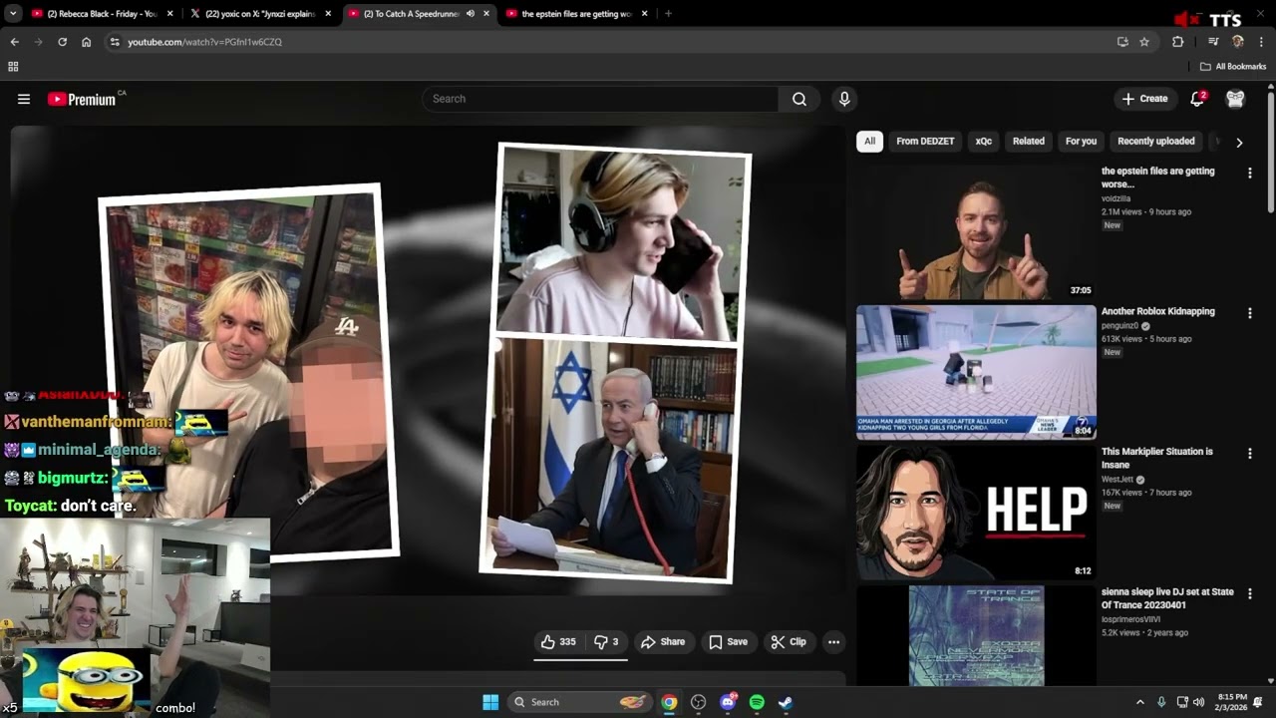Screen dimensions: 1276x718
Task: Open more actions ellipsis below video
Action: pos(833,642)
